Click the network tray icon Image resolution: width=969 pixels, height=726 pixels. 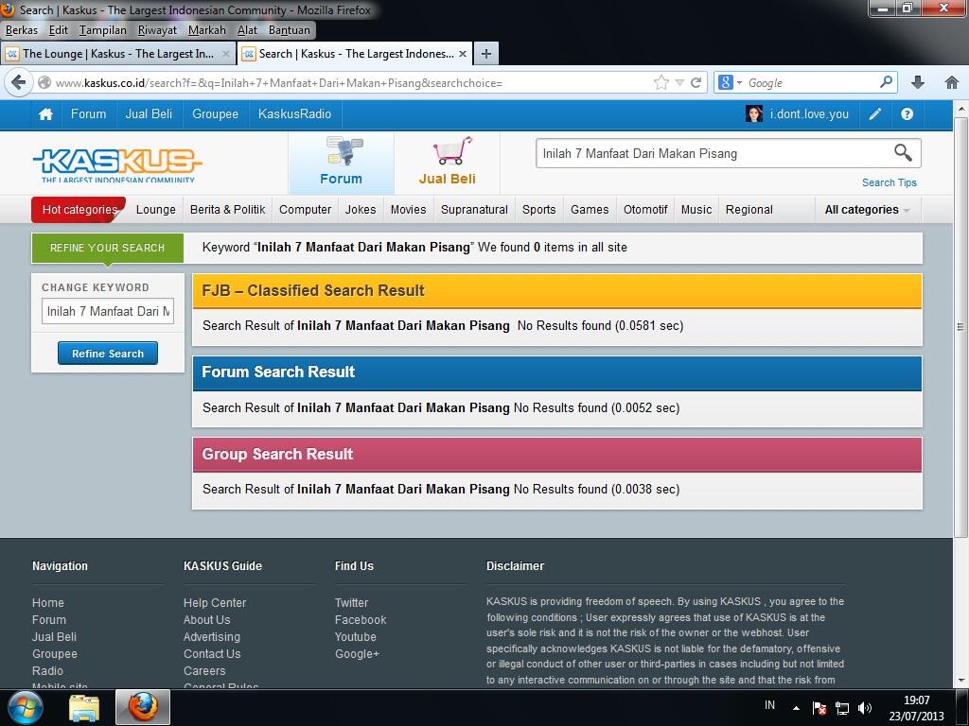tap(841, 708)
